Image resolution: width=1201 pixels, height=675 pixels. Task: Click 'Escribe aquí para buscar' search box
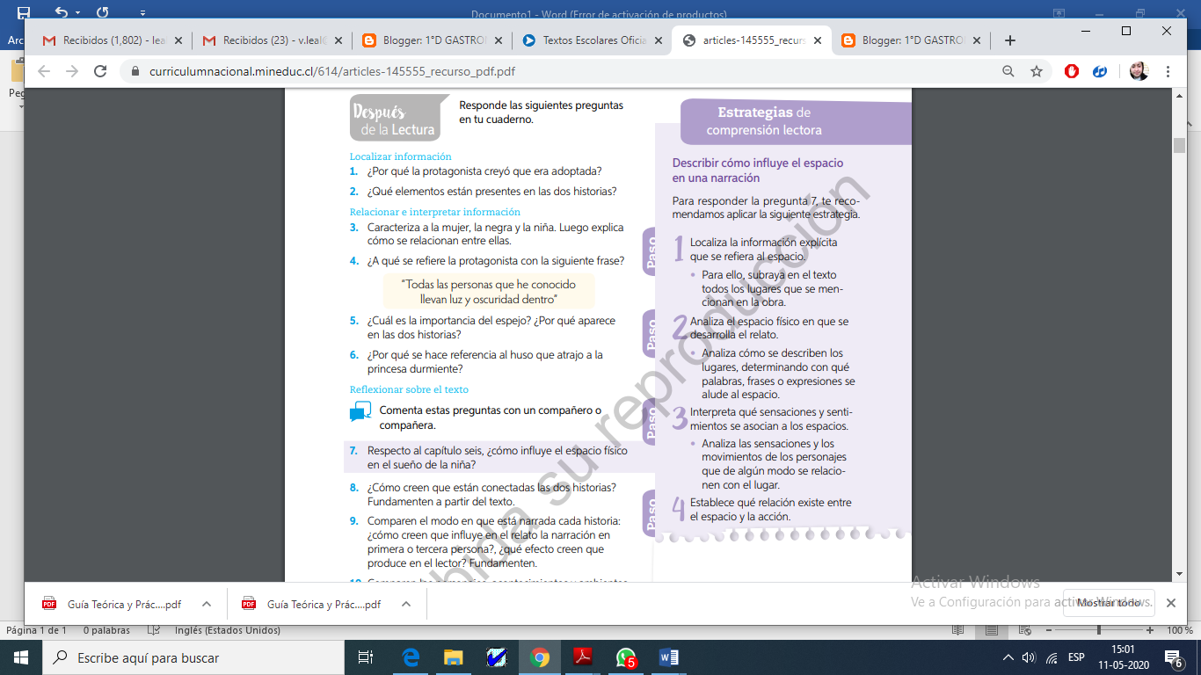tap(193, 657)
